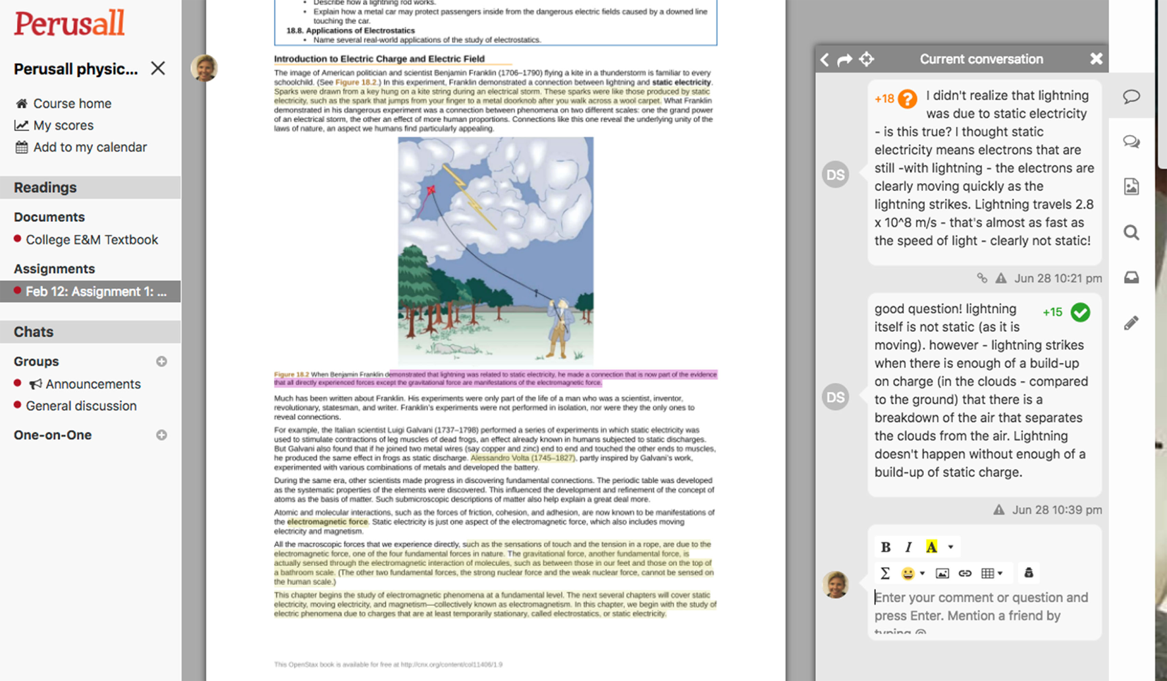The image size is (1167, 681).
Task: Insert an image into the comment
Action: click(942, 573)
